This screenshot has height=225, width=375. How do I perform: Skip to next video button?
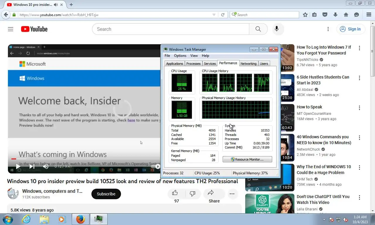point(32,166)
